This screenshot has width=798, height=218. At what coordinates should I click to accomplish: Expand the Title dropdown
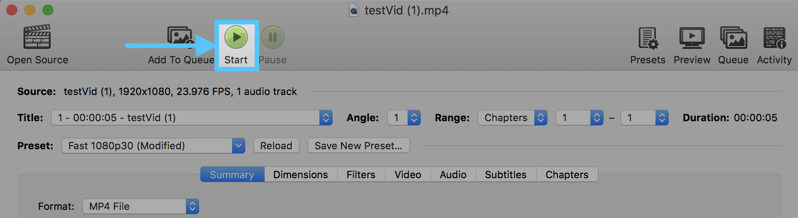pyautogui.click(x=192, y=118)
